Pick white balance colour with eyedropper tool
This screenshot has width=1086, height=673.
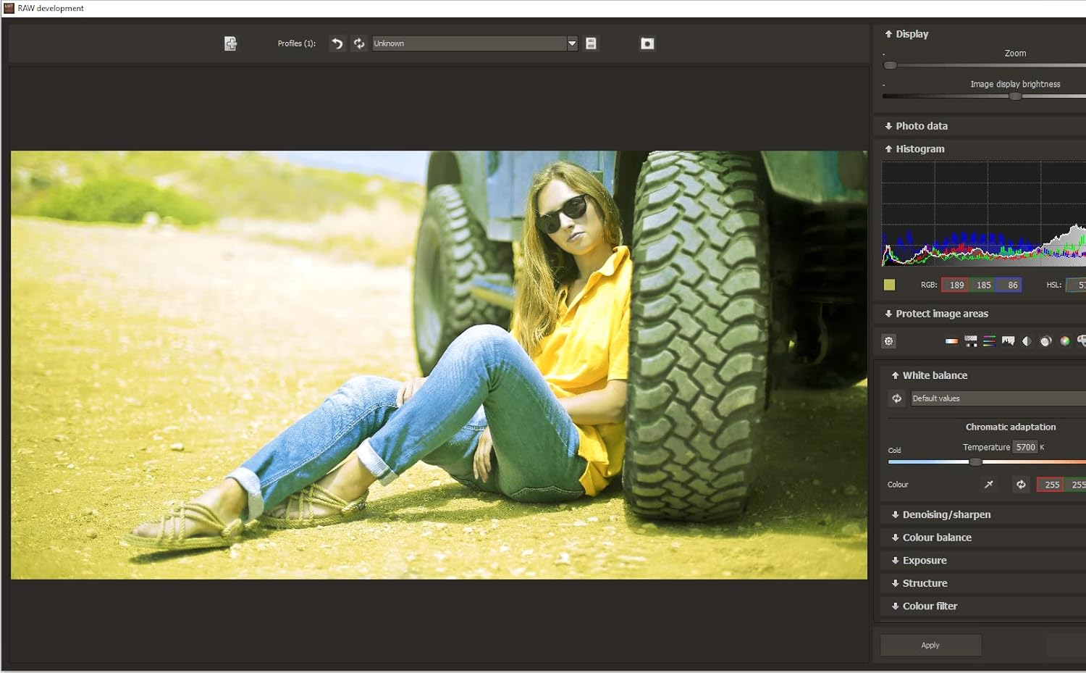(x=989, y=485)
